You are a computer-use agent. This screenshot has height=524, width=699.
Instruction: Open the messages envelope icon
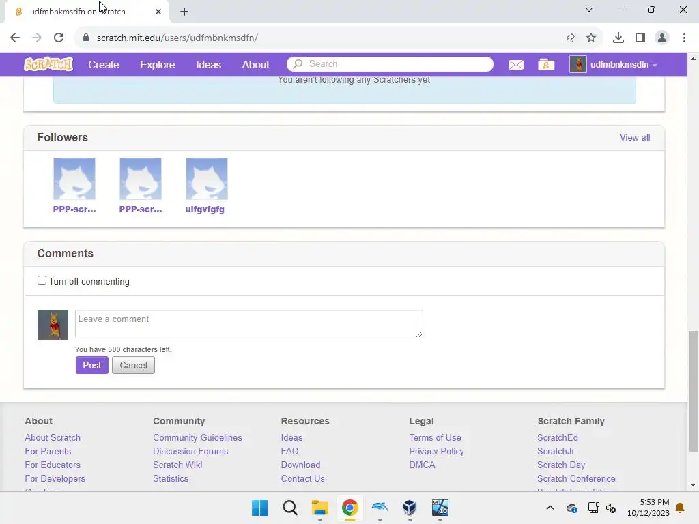[516, 65]
